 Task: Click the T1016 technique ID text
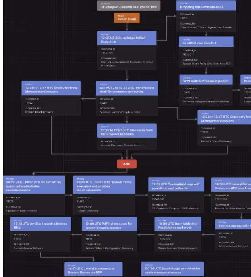(89, 239)
